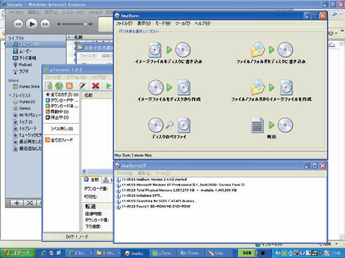
Task: Select ラベル無し (0) in µTorrent
Action: pos(62,129)
